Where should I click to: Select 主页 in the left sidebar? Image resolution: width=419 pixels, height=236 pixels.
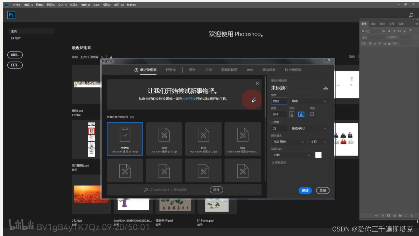(x=31, y=31)
